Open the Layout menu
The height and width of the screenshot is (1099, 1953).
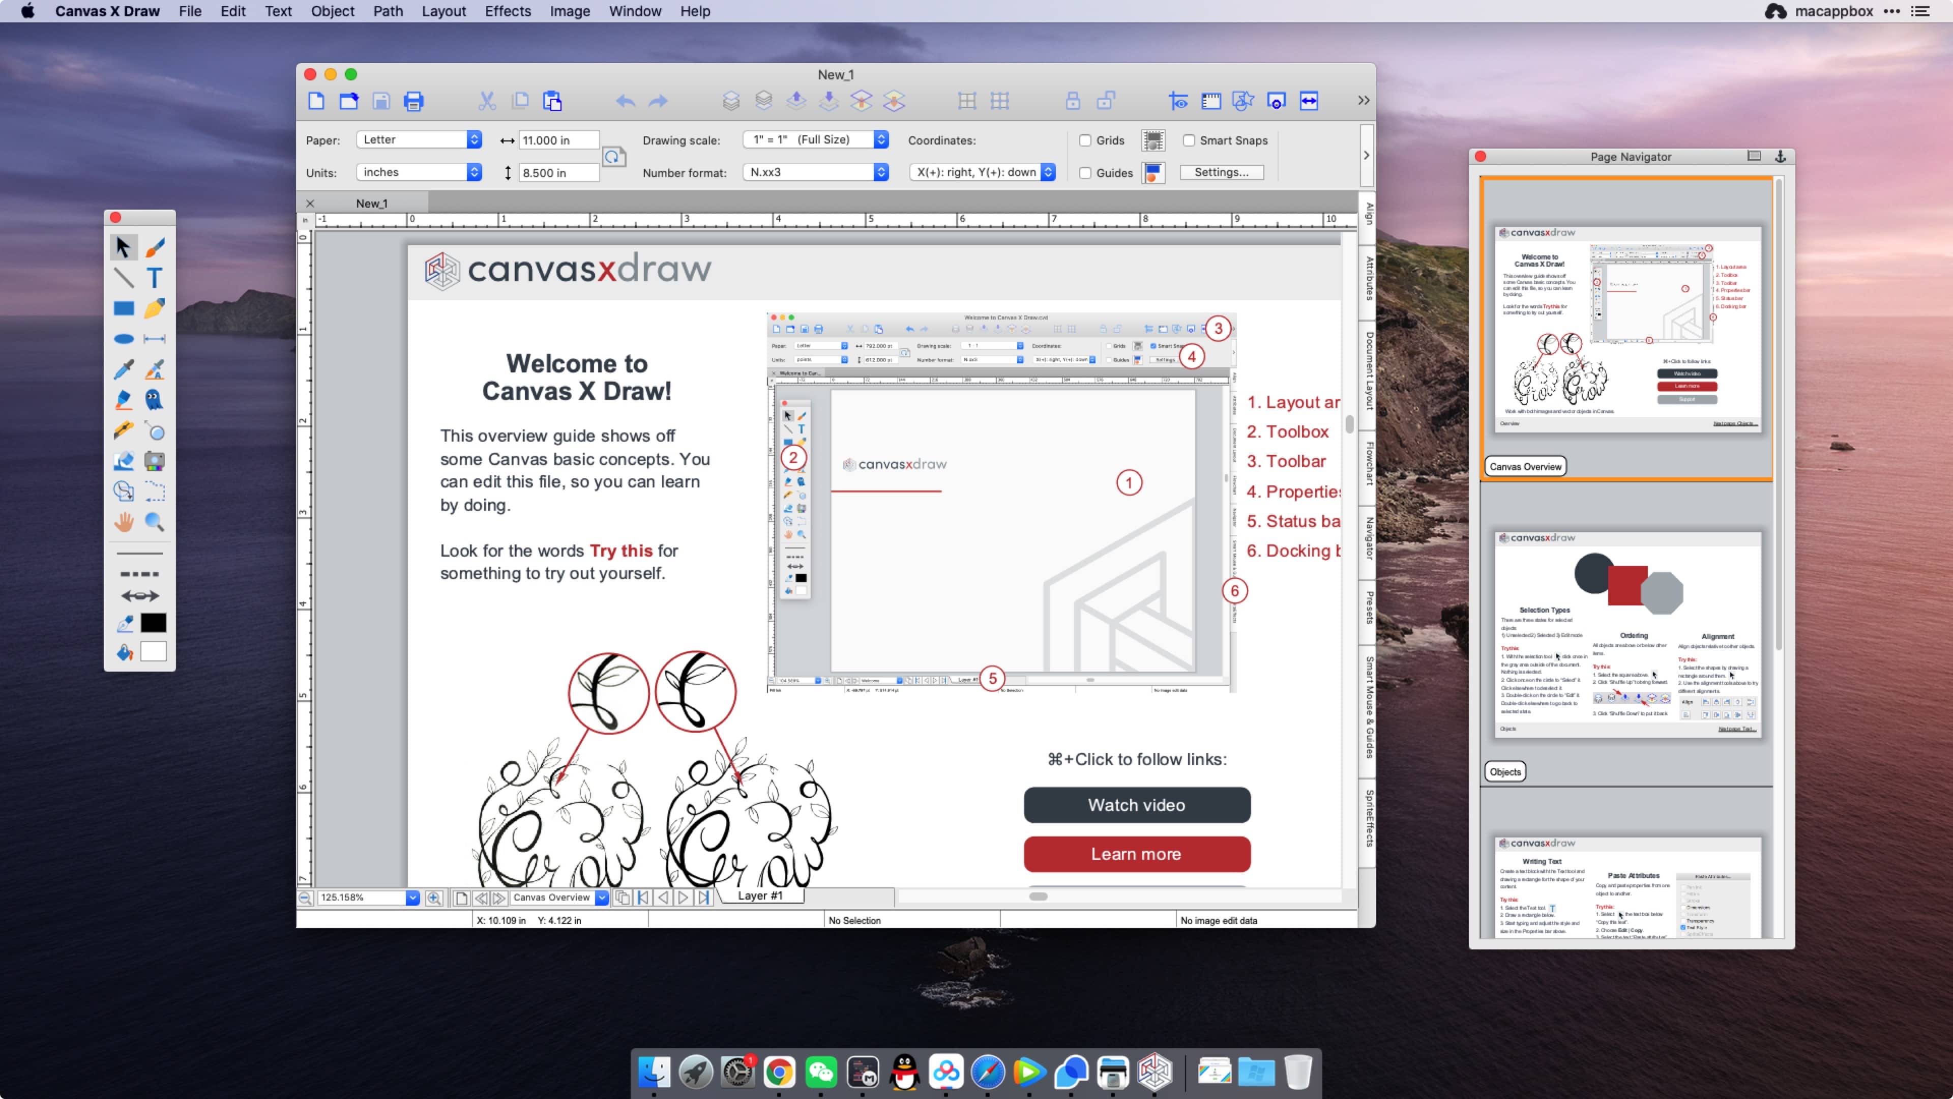coord(443,11)
